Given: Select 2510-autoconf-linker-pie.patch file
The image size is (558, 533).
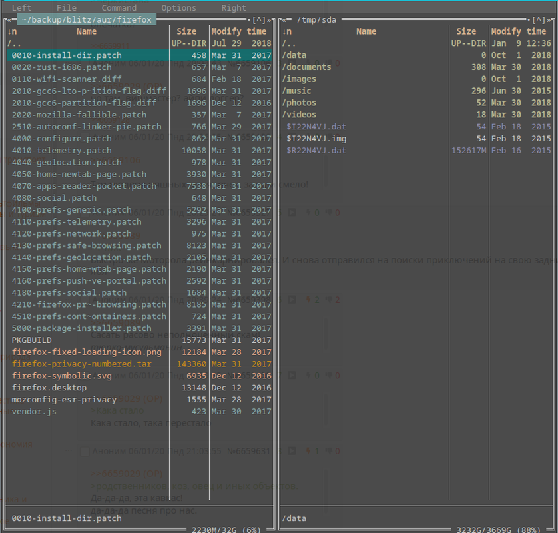Looking at the screenshot, I should pyautogui.click(x=139, y=127).
